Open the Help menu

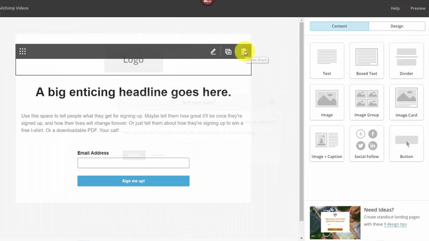tap(395, 8)
